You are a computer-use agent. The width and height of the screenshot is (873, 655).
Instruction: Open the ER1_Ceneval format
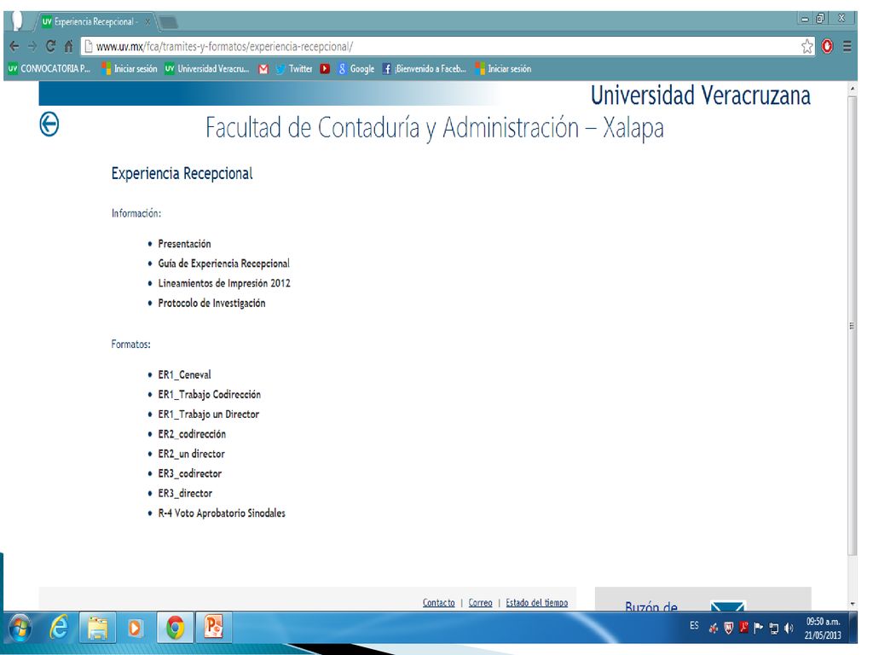(x=184, y=374)
